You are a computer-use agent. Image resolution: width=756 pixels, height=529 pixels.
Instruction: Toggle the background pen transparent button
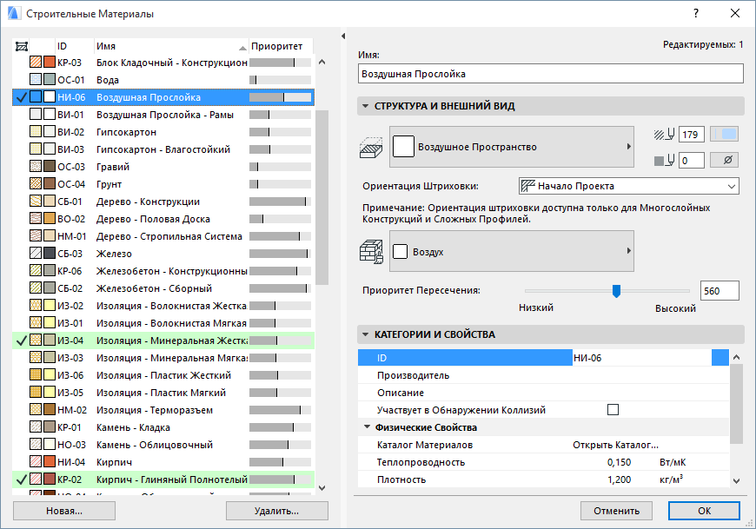pyautogui.click(x=724, y=160)
